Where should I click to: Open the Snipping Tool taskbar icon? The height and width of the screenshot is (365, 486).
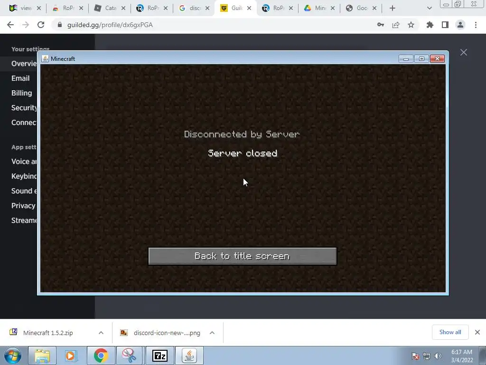pyautogui.click(x=130, y=355)
